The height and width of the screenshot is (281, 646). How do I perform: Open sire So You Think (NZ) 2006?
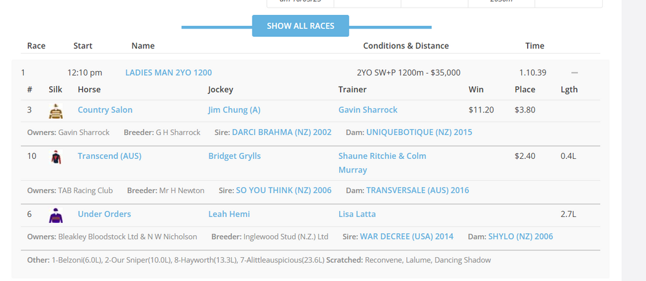click(284, 191)
